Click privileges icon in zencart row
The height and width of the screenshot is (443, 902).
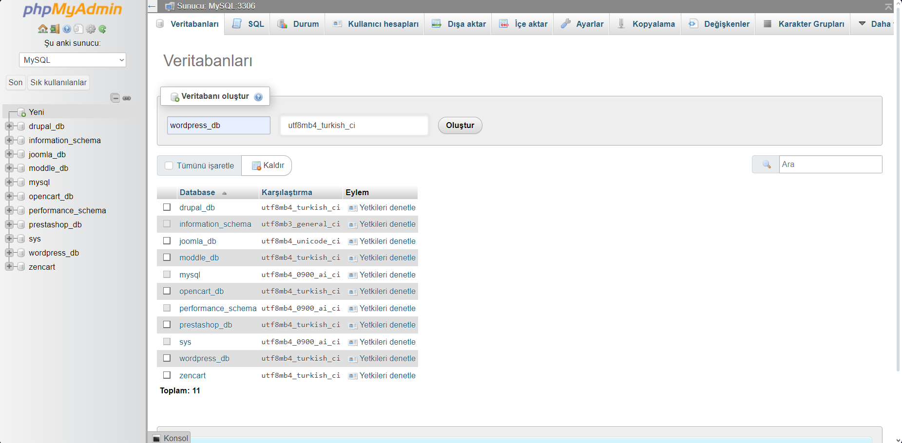tap(353, 376)
